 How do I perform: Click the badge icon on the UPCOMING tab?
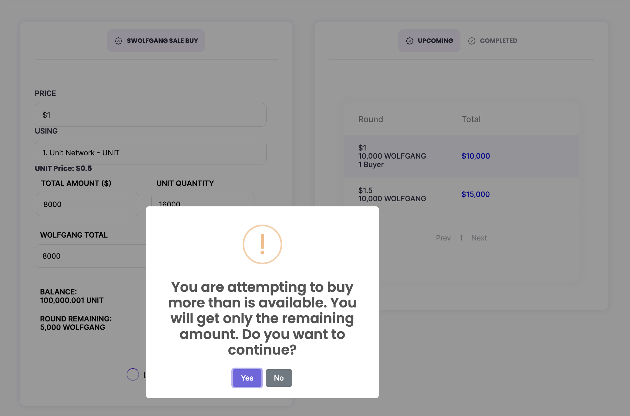(410, 41)
